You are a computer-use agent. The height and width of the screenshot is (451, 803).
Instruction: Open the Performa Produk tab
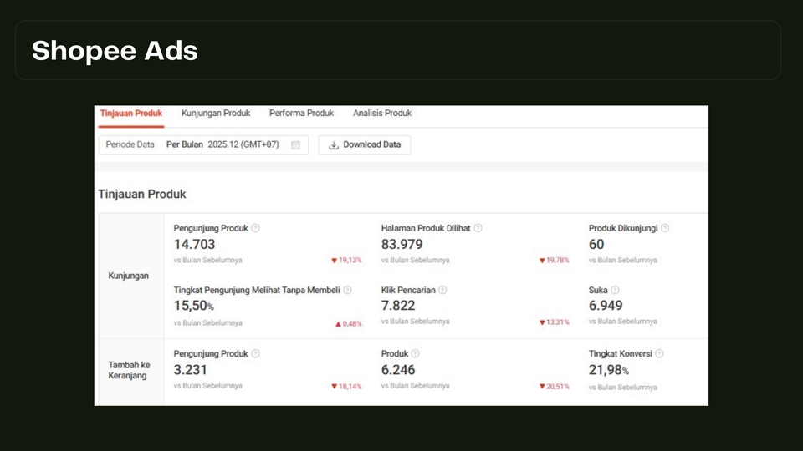(301, 114)
